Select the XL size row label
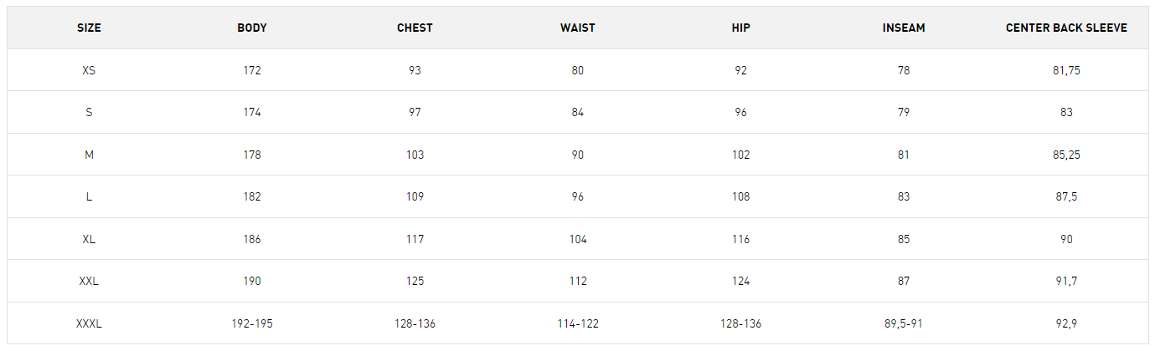The image size is (1155, 356). [89, 239]
